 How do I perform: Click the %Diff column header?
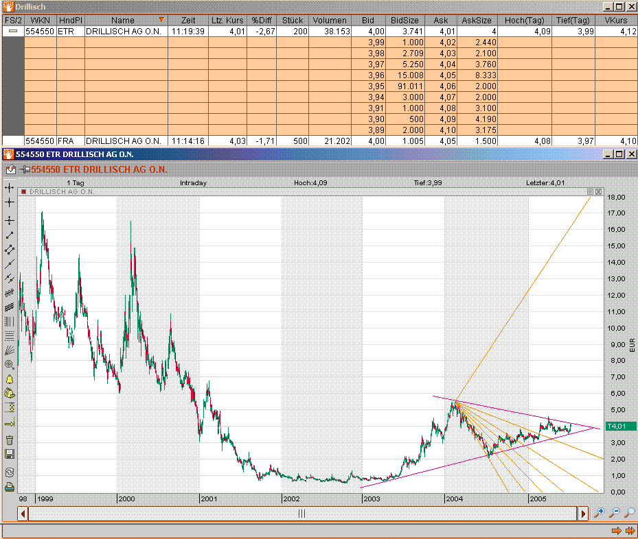click(262, 20)
